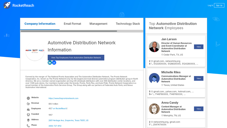Click the RocketReach rocket logo icon
The width and height of the screenshot is (227, 128).
point(7,5)
